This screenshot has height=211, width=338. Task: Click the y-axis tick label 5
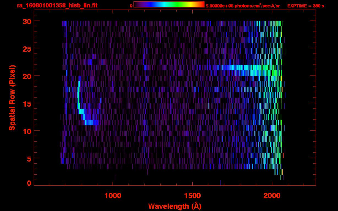point(29,159)
